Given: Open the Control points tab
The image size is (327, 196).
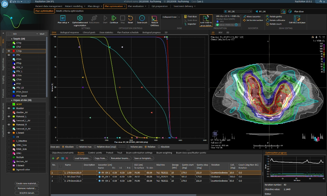Looking at the screenshot, I should click(95, 153).
